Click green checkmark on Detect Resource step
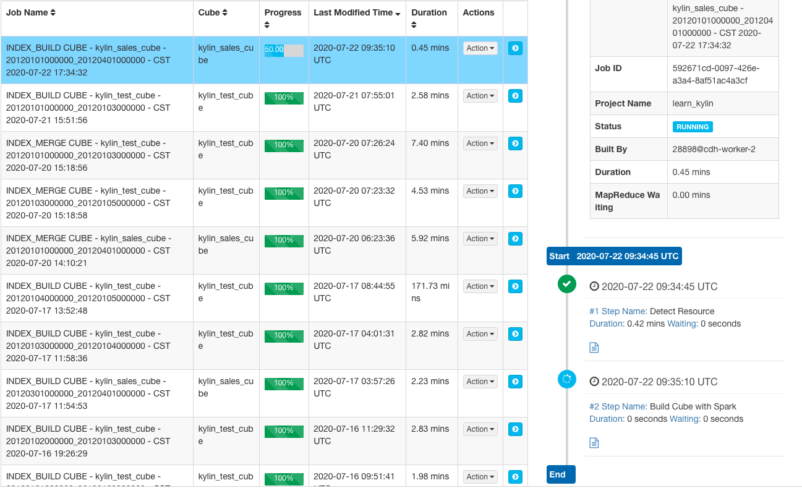 pos(566,285)
